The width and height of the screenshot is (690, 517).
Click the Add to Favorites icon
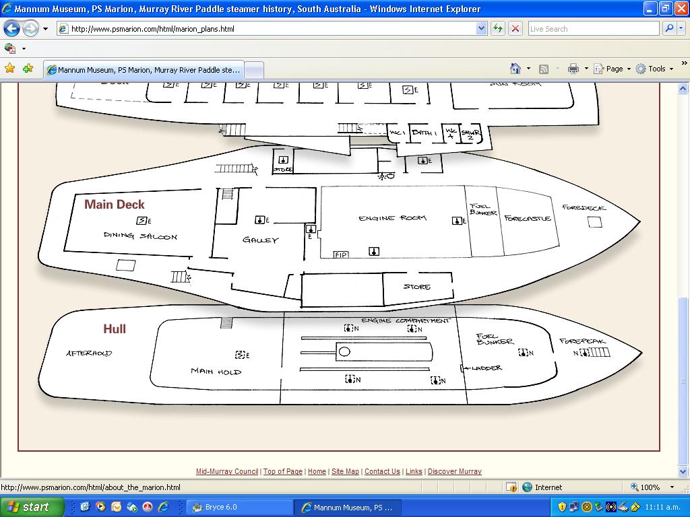28,69
